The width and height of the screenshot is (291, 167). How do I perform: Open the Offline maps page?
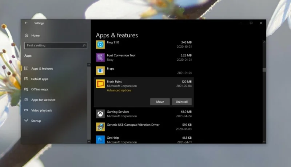(40, 89)
